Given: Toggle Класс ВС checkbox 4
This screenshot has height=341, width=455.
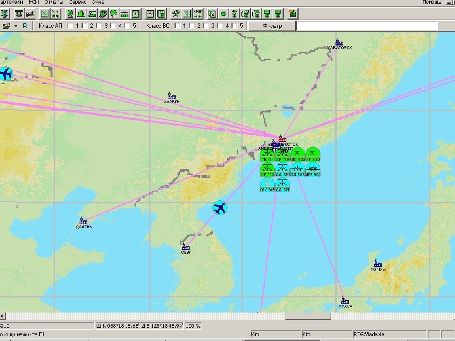Looking at the screenshot, I should click(x=221, y=26).
